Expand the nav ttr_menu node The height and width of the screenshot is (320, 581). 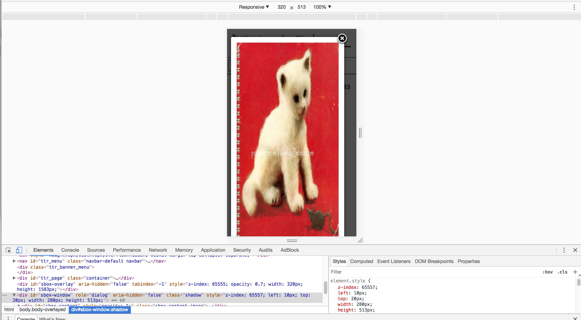click(x=14, y=261)
